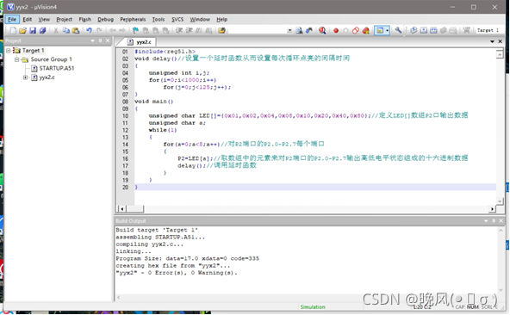Click the Paste clipboard icon
This screenshot has height=315, width=510.
coord(76,31)
